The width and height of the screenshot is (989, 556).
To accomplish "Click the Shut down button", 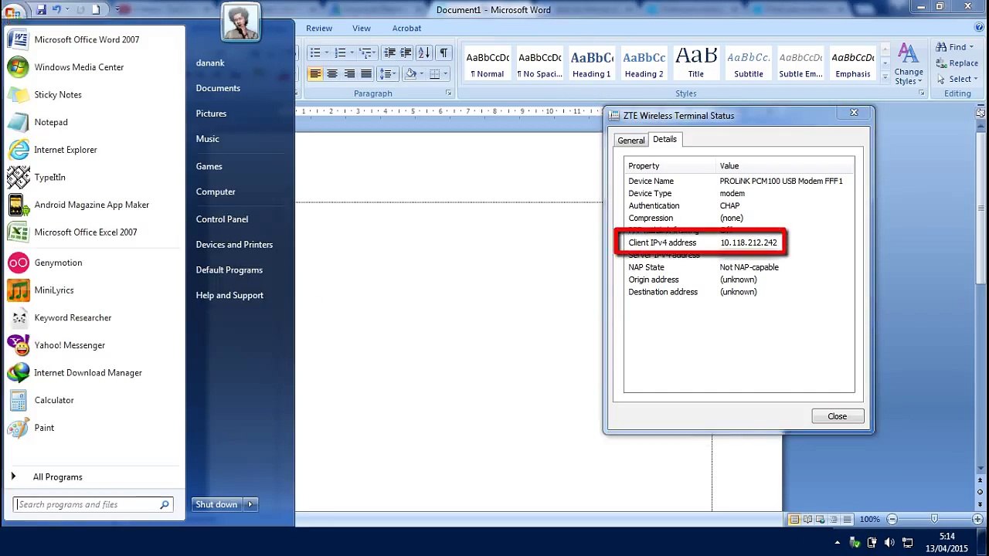I will pos(216,504).
